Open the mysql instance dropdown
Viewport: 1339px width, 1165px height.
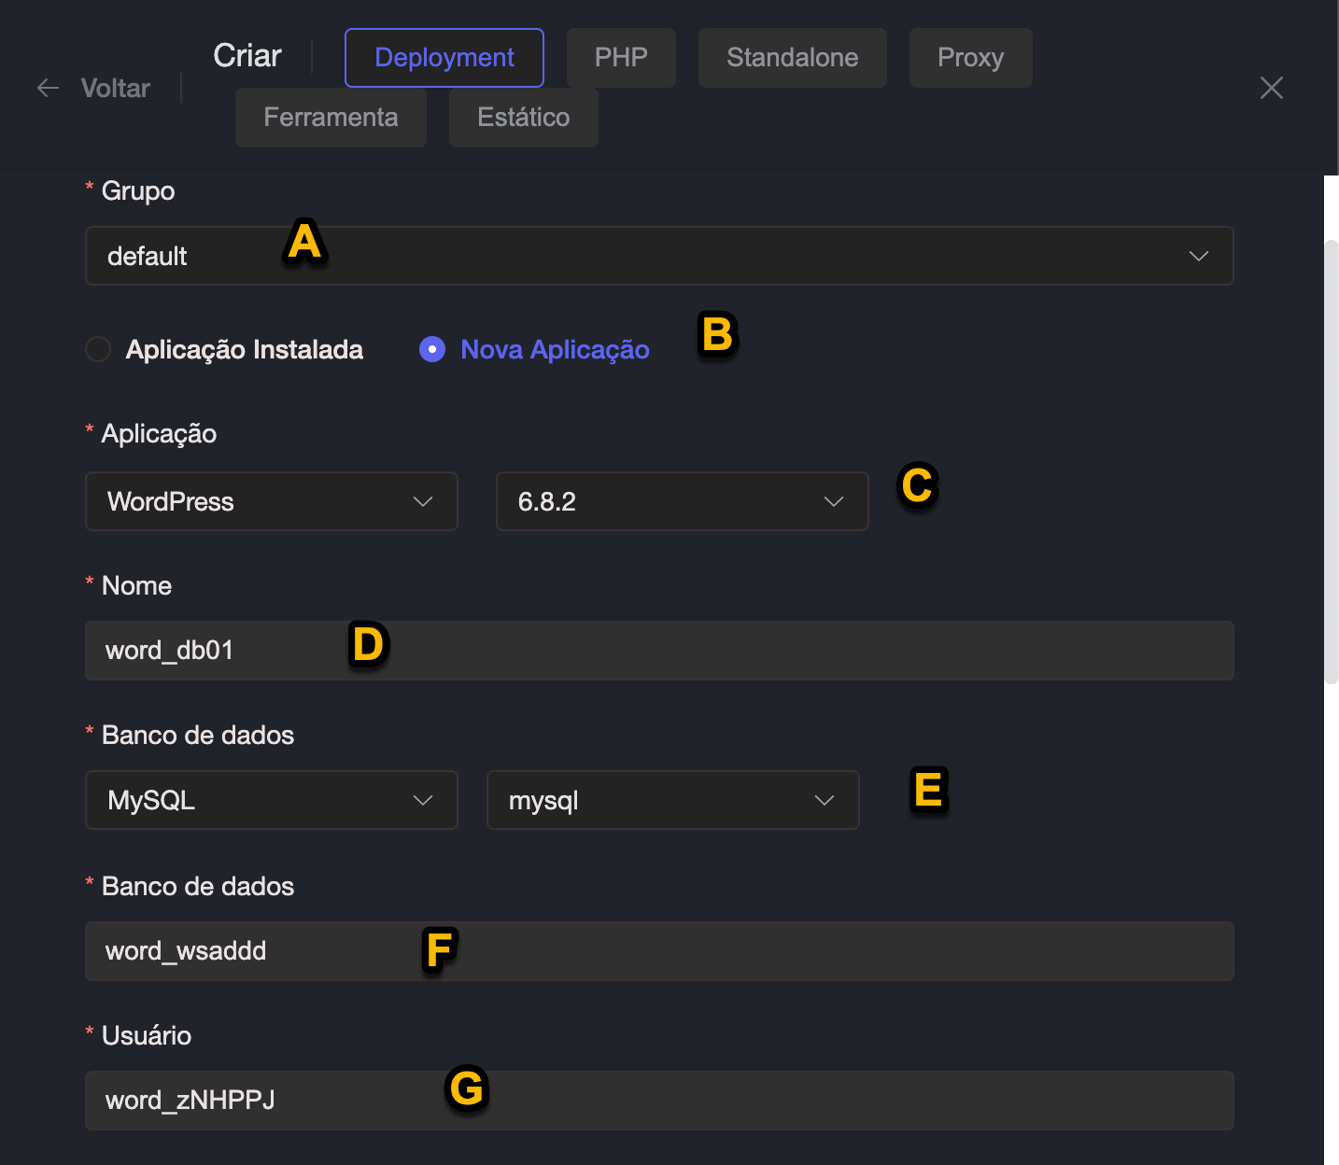672,800
